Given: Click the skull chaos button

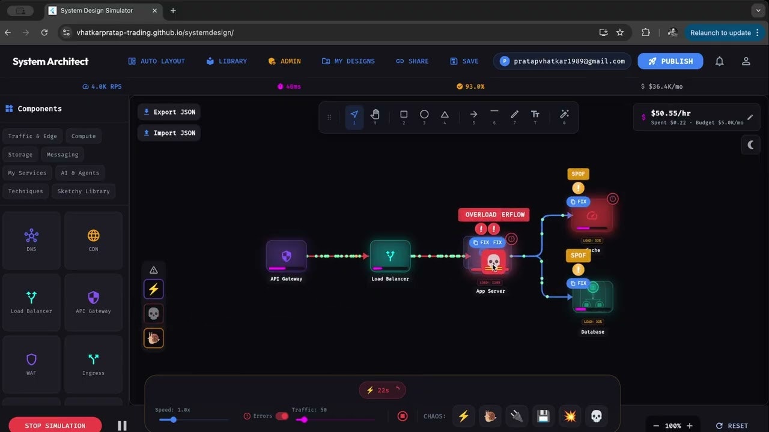Looking at the screenshot, I should pos(596,416).
